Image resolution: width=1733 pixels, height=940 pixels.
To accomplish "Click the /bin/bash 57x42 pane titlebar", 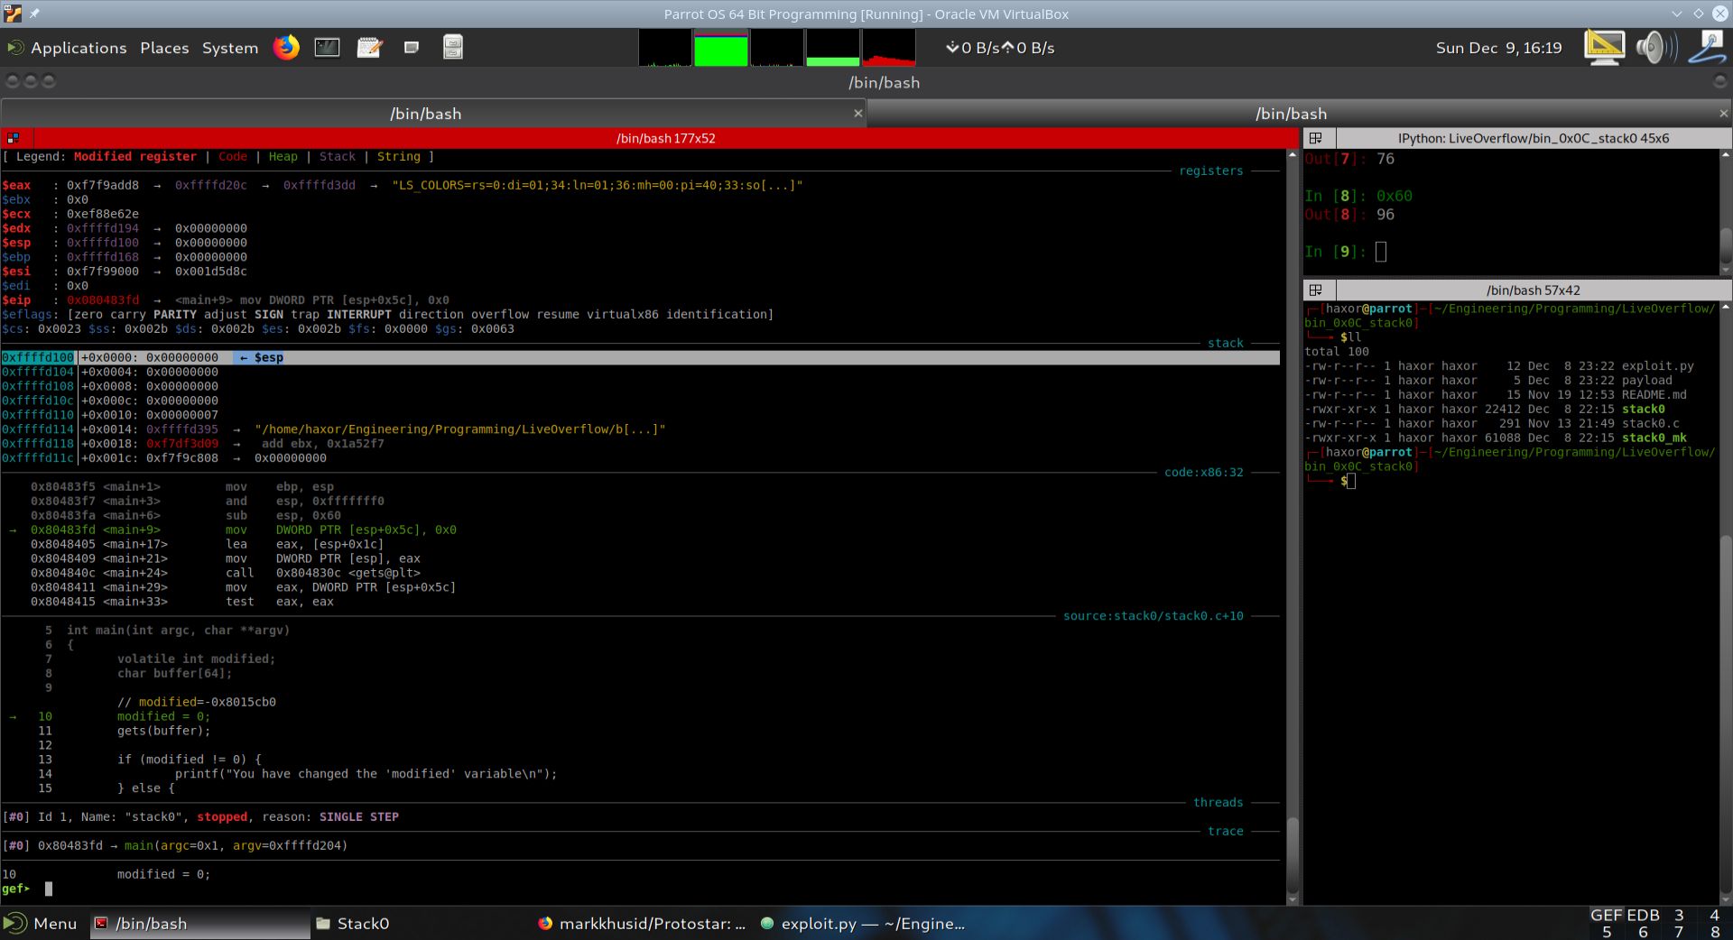I will pos(1533,290).
